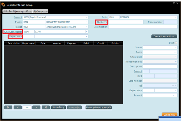181x121 pixels.
Task: Toggle the Debit checkbox
Action: click(x=176, y=43)
